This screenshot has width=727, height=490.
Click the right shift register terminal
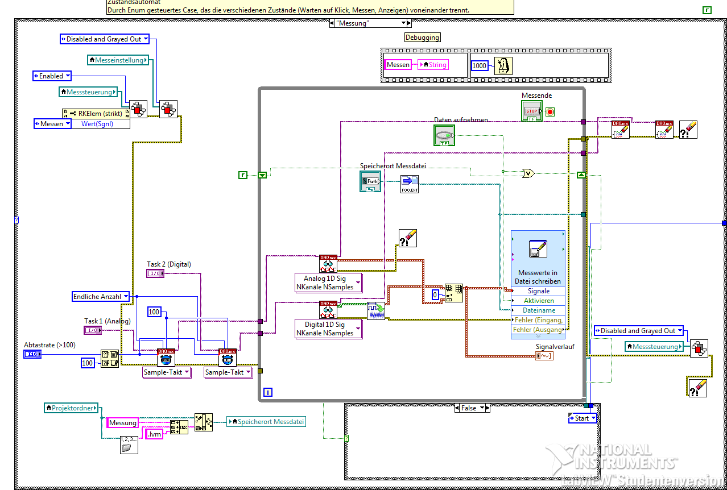tap(581, 175)
